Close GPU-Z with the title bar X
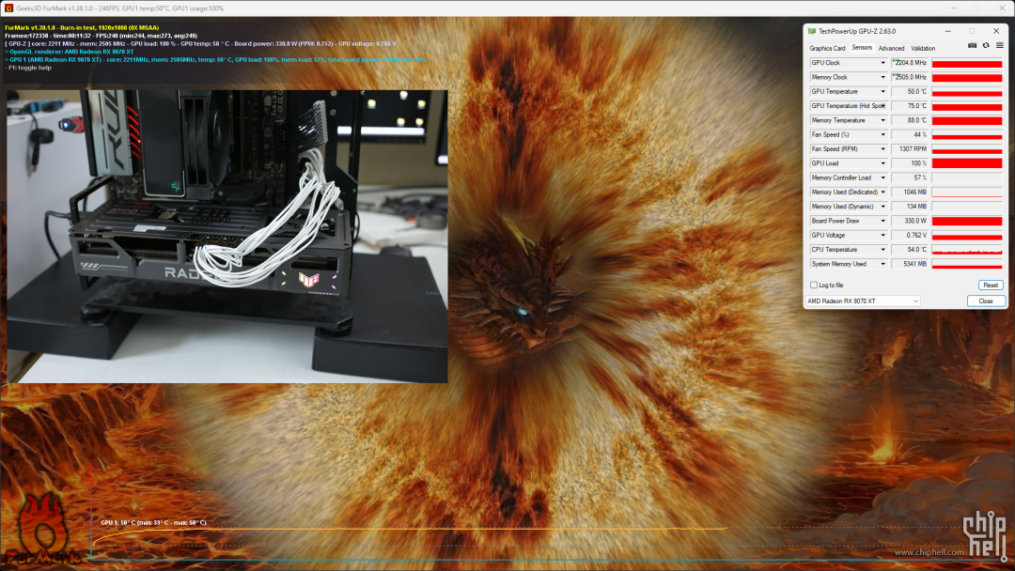The image size is (1015, 571). click(x=995, y=31)
